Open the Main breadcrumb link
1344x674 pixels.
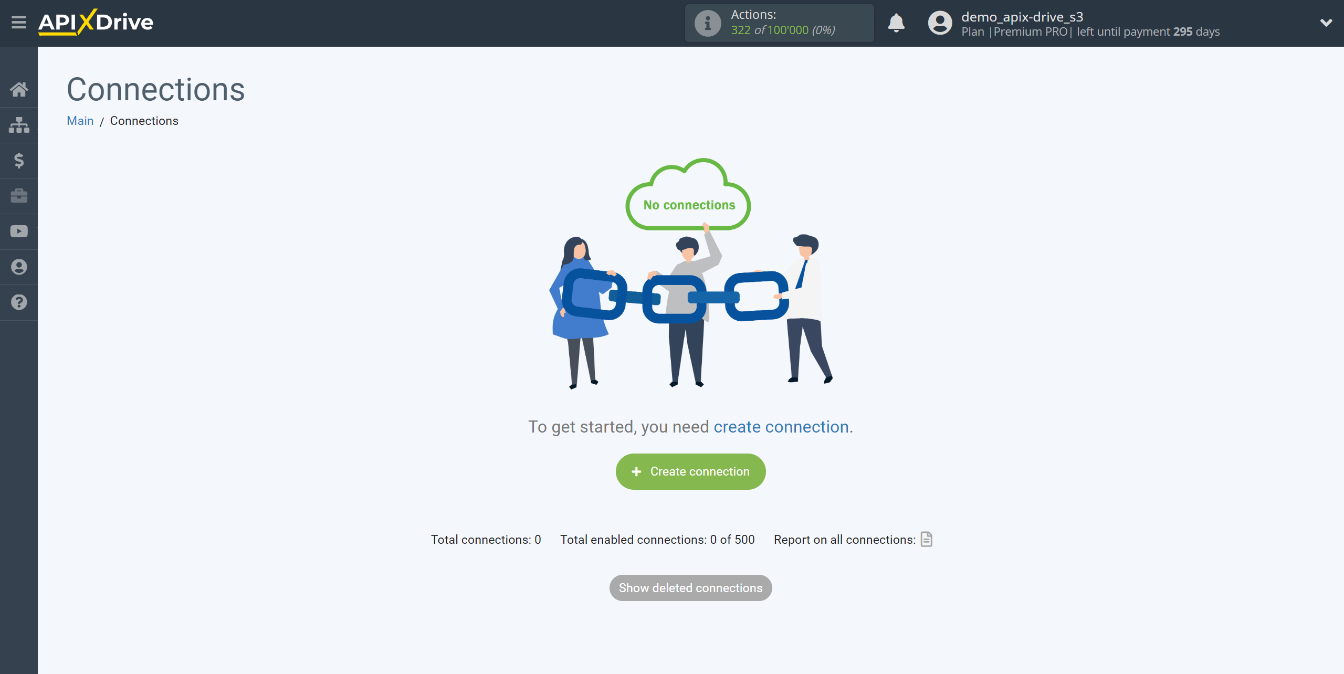pyautogui.click(x=80, y=120)
